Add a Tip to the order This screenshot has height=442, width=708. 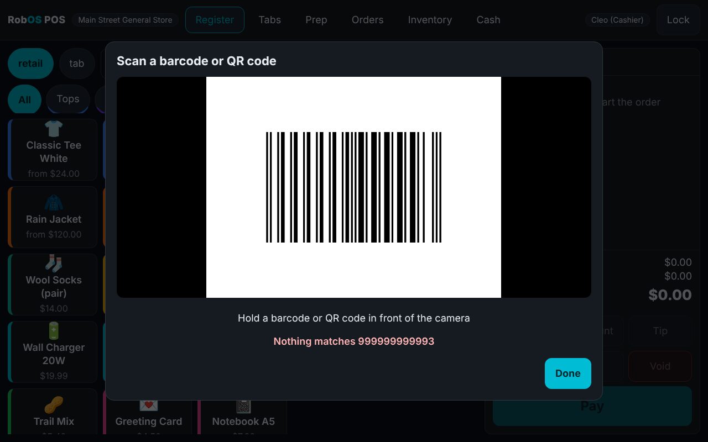coord(660,331)
